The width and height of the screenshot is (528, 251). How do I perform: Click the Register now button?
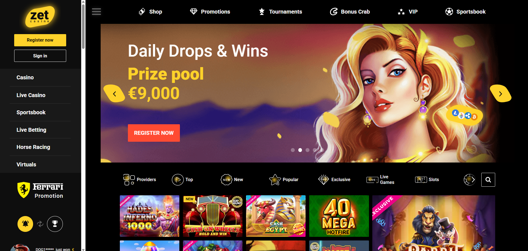pos(40,40)
